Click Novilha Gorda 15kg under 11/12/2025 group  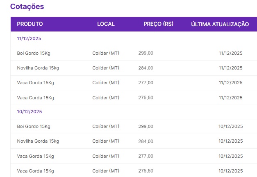[x=38, y=68]
